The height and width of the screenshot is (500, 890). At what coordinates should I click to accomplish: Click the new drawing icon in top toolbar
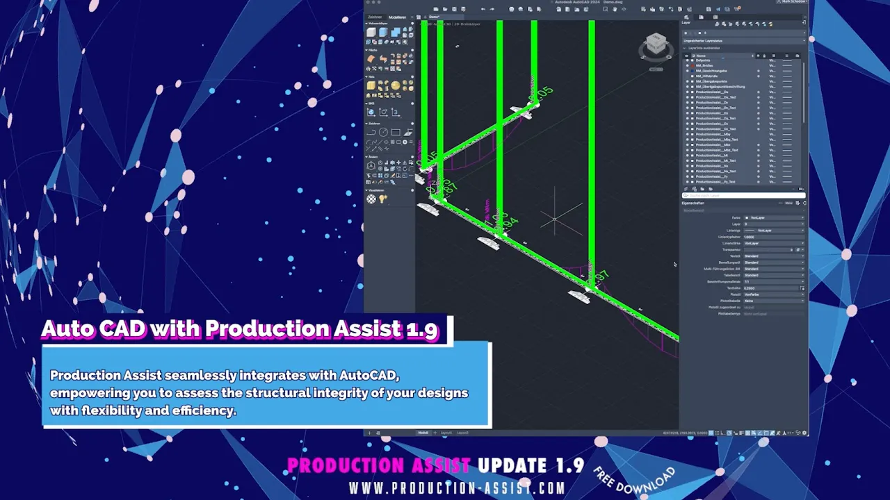(x=436, y=9)
